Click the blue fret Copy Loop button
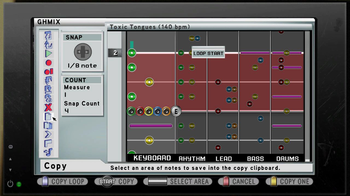This screenshot has width=350, height=196. 63,181
